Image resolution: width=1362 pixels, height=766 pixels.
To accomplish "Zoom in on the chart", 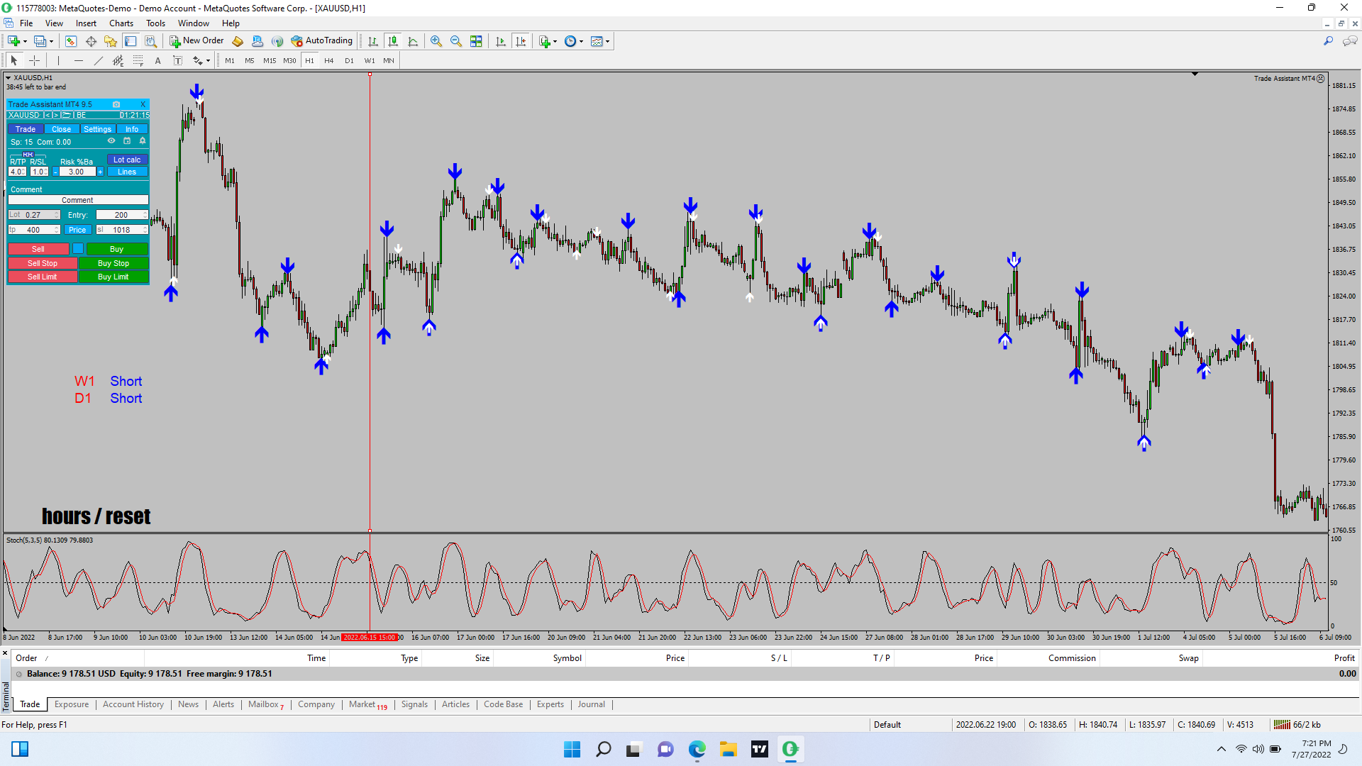I will (436, 41).
